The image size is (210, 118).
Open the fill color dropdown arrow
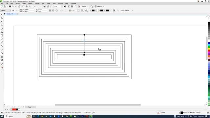[104, 10]
